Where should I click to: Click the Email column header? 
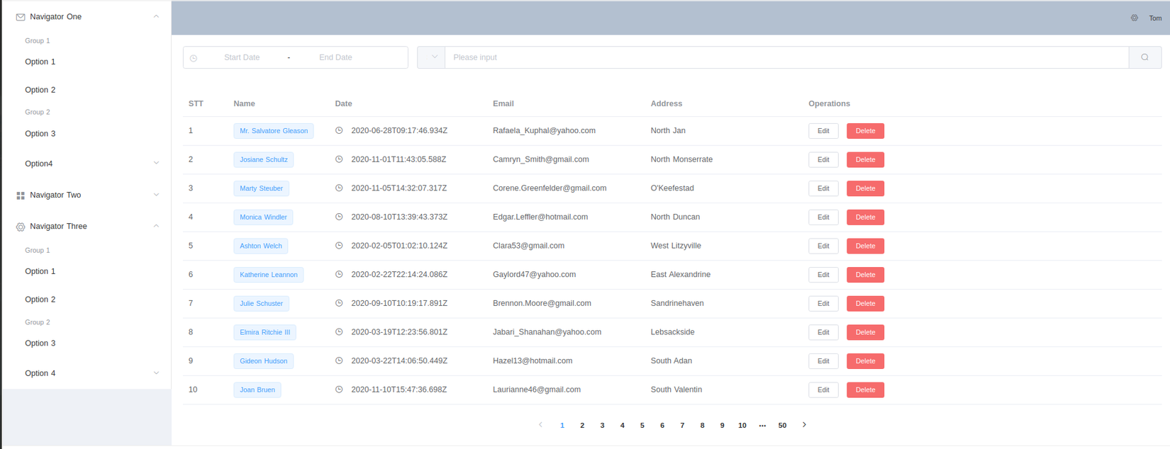tap(503, 103)
